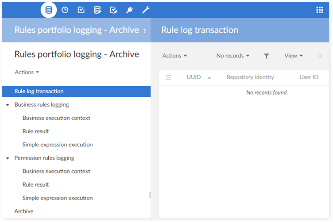Viewport: 333px width, 222px height.
Task: Click the filter funnel icon
Action: (267, 56)
